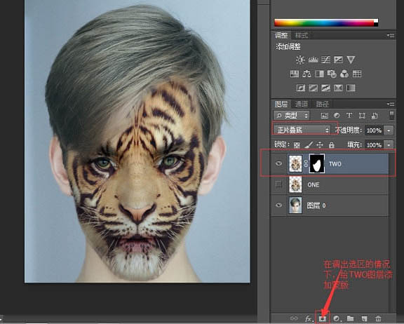Screen dimensions: 404x324
Task: Open layer styles fx icon
Action: [x=308, y=318]
